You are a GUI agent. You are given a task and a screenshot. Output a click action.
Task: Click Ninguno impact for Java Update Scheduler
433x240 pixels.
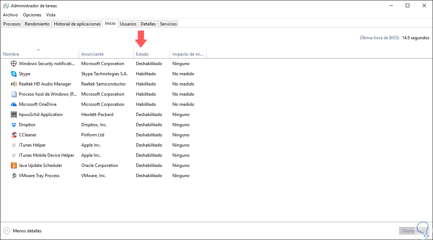pos(181,165)
